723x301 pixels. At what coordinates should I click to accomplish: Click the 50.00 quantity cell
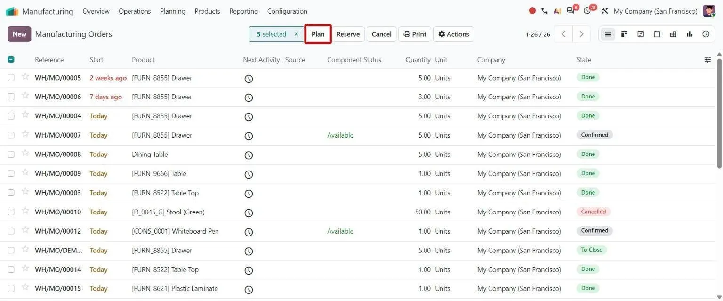[x=423, y=212]
